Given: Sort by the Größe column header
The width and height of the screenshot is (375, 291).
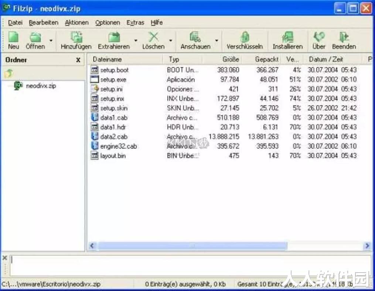Looking at the screenshot, I should click(x=222, y=59).
